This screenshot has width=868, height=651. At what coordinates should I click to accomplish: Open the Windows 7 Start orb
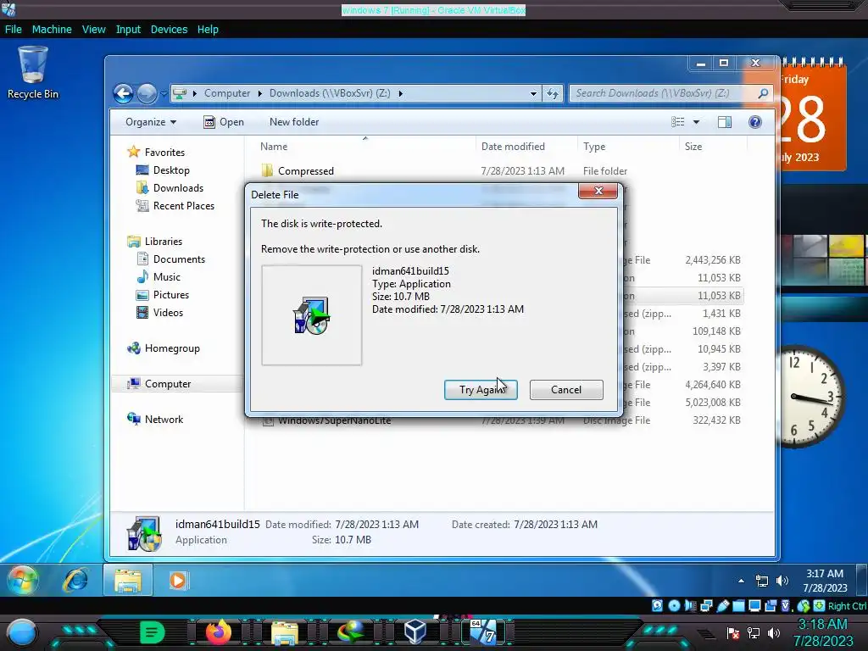coord(22,580)
